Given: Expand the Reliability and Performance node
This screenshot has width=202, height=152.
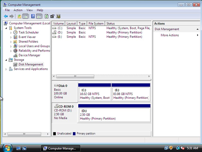Looking at the screenshot, I should tap(11, 51).
